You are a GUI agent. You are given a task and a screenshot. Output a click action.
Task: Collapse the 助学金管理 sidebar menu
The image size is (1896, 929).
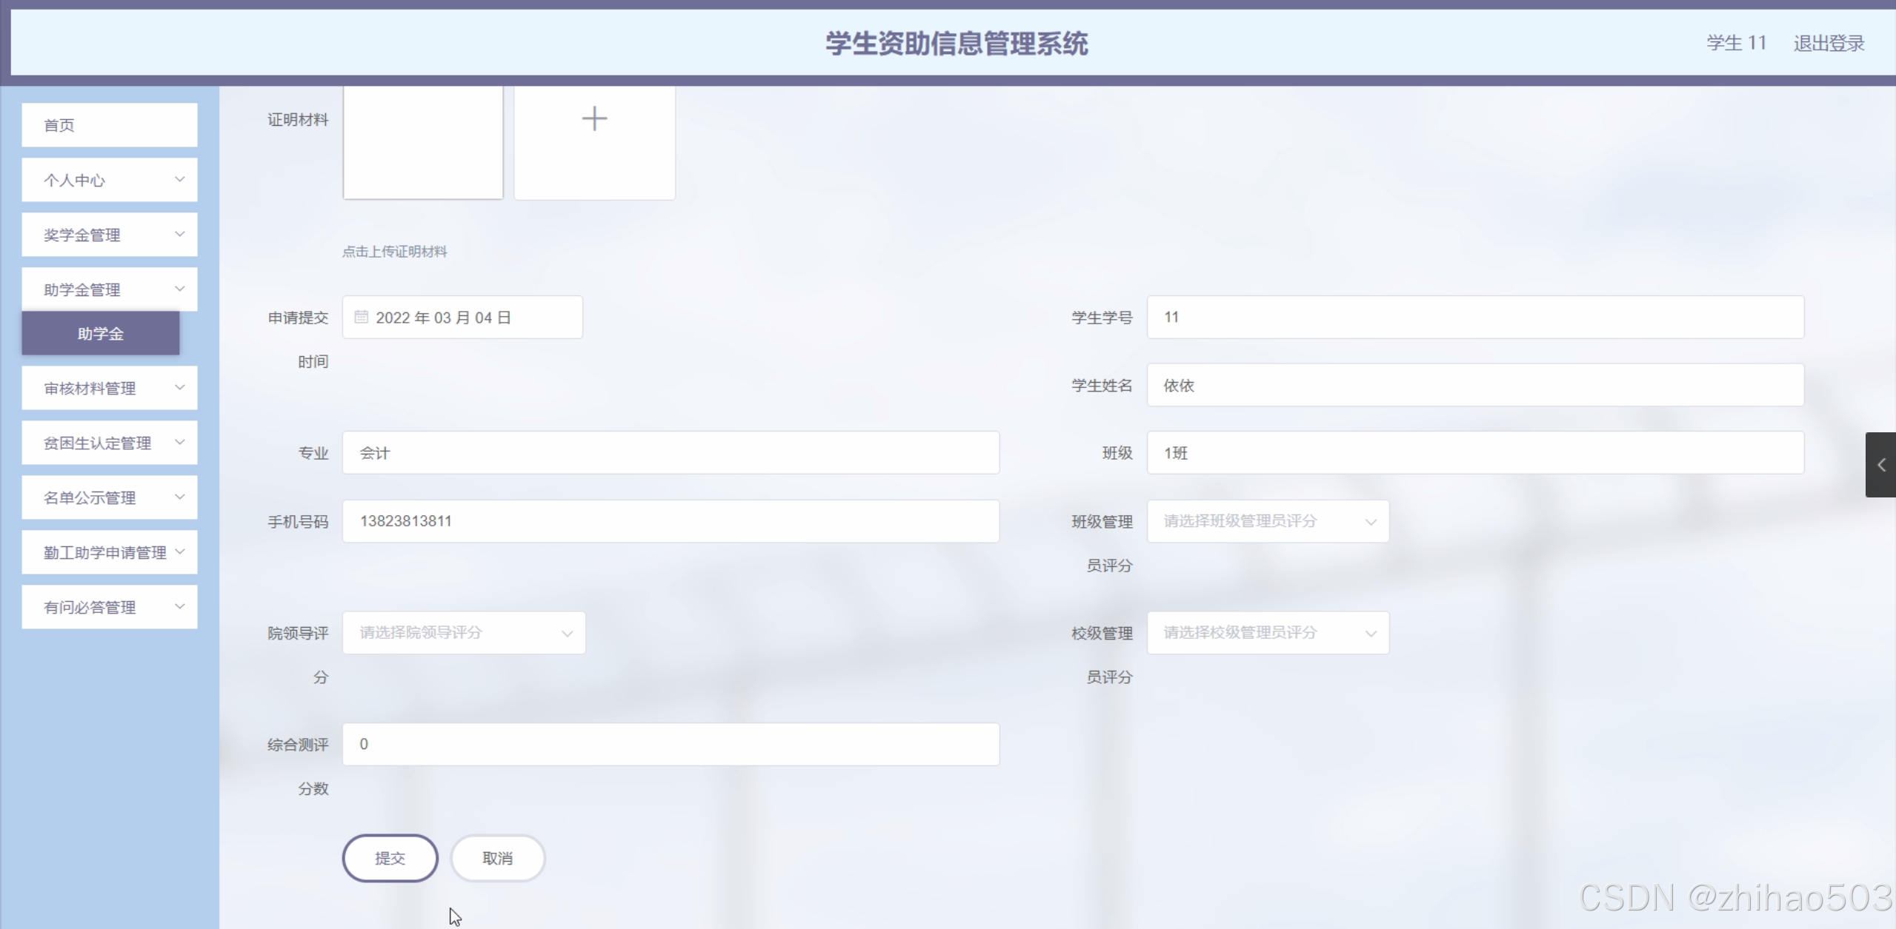tap(110, 289)
